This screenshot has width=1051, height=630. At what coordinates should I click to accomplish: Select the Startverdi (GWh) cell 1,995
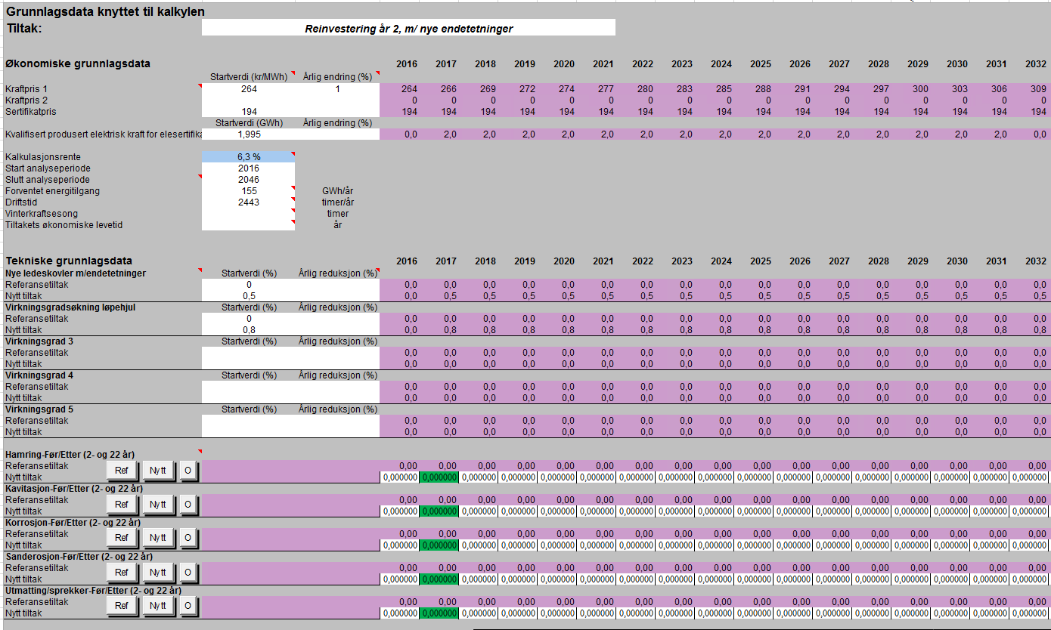pyautogui.click(x=249, y=134)
